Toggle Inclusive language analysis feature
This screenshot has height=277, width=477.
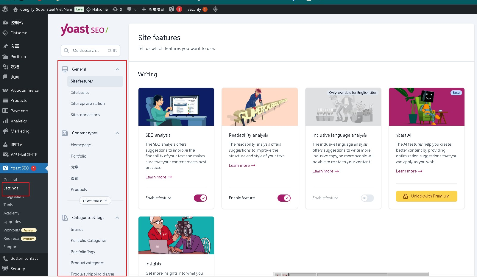367,198
